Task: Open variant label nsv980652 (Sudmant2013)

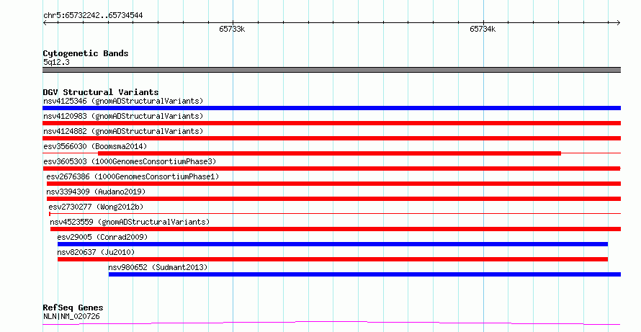Action: coord(158,267)
